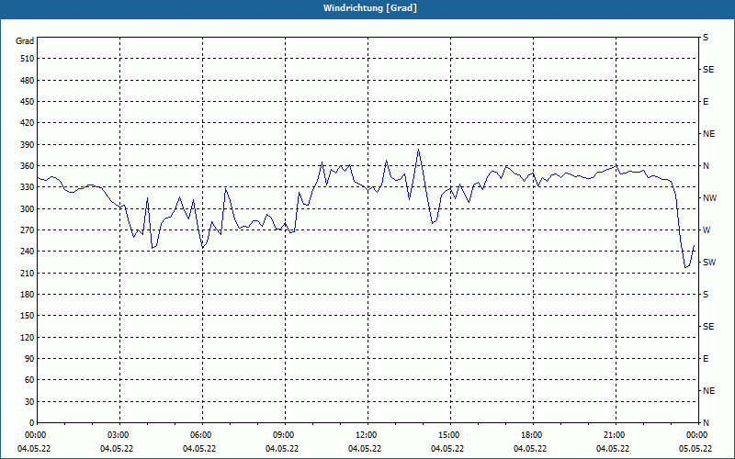Click the "E" compass label at 450 level

click(x=706, y=102)
